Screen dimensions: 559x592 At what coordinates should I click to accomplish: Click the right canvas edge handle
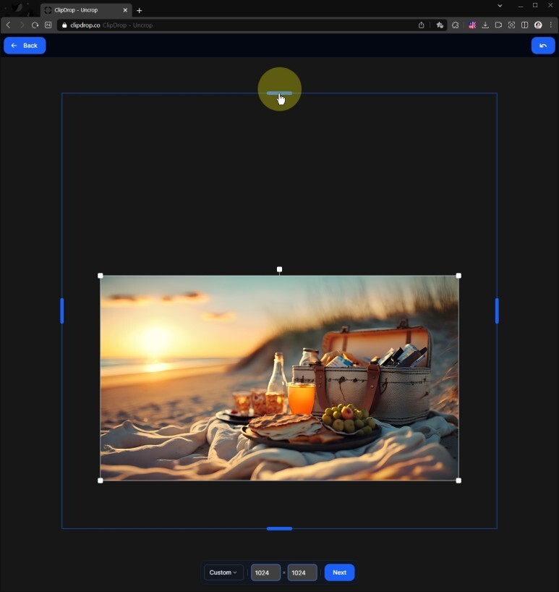pyautogui.click(x=497, y=310)
